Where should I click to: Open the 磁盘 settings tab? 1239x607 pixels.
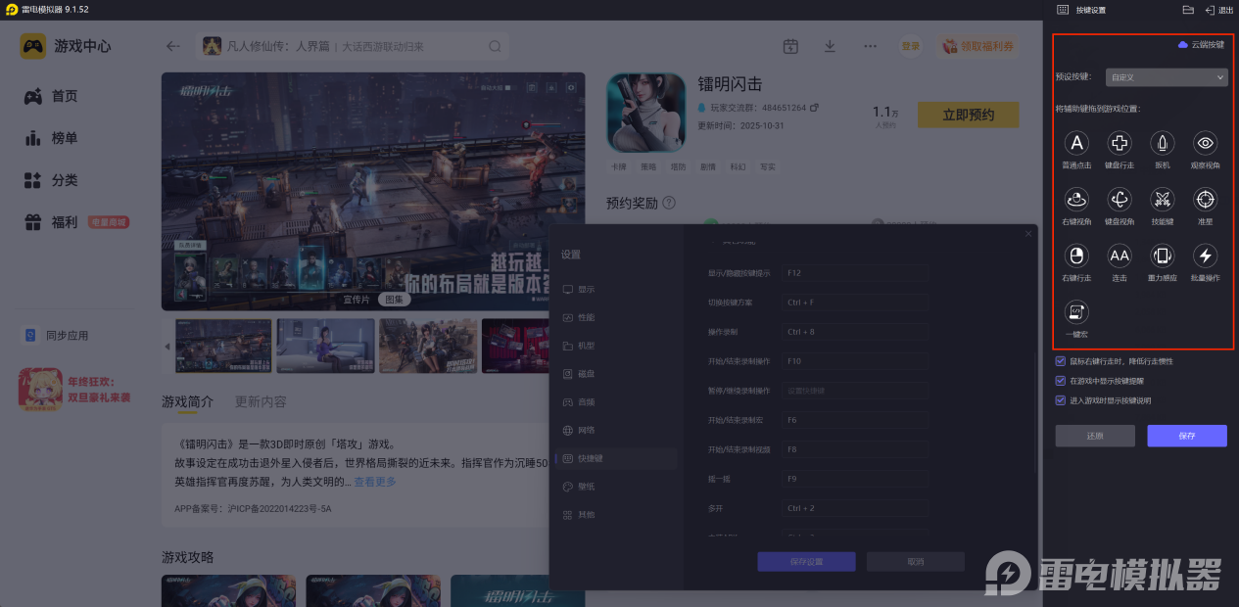point(617,374)
